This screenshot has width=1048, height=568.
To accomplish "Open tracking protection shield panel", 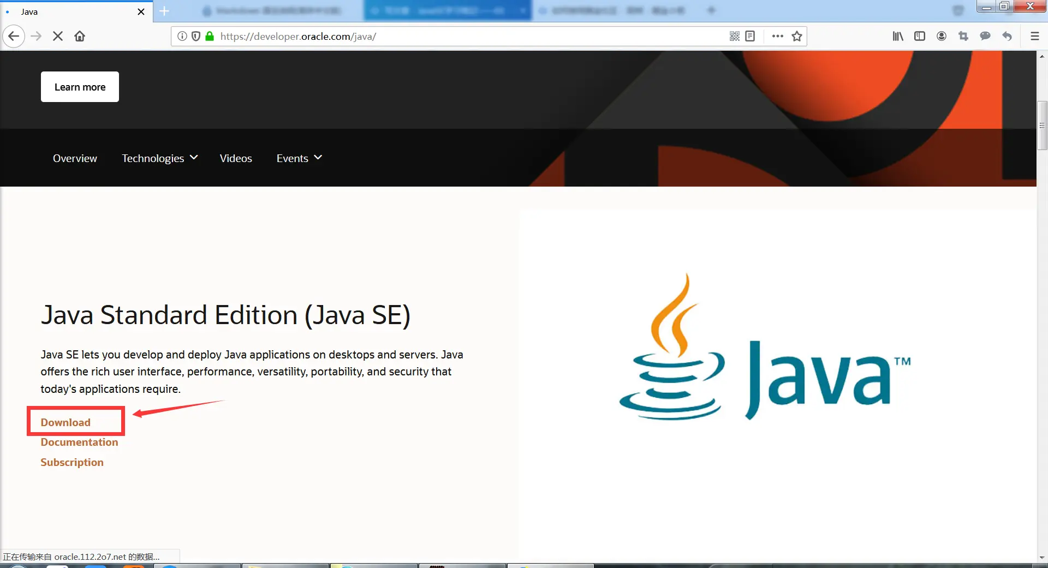I will pyautogui.click(x=196, y=37).
